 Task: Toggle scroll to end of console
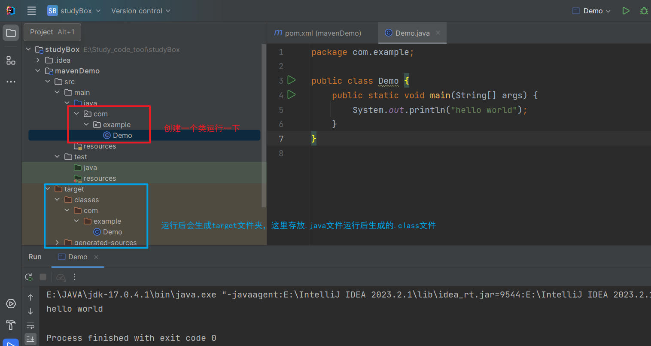pos(30,339)
